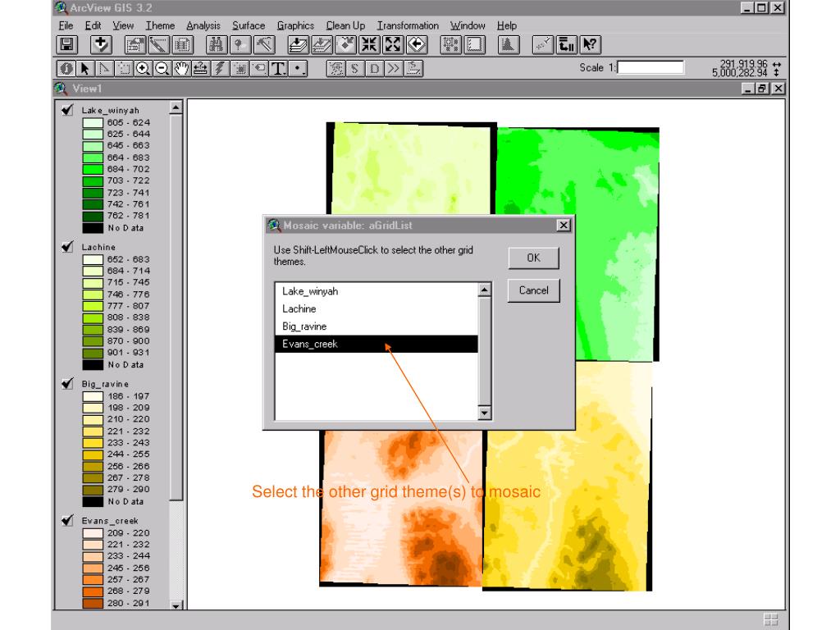Click the Find binoculars icon
The height and width of the screenshot is (630, 840).
click(x=217, y=45)
